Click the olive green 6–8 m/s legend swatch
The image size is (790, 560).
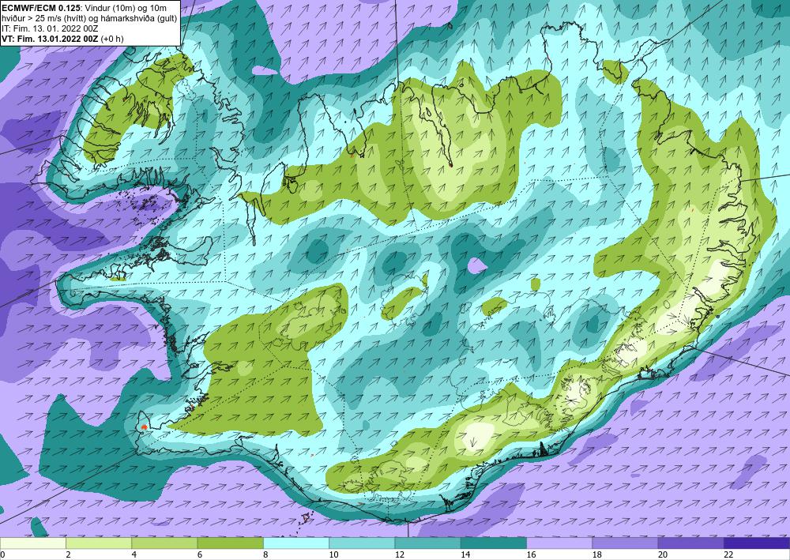[x=230, y=543]
